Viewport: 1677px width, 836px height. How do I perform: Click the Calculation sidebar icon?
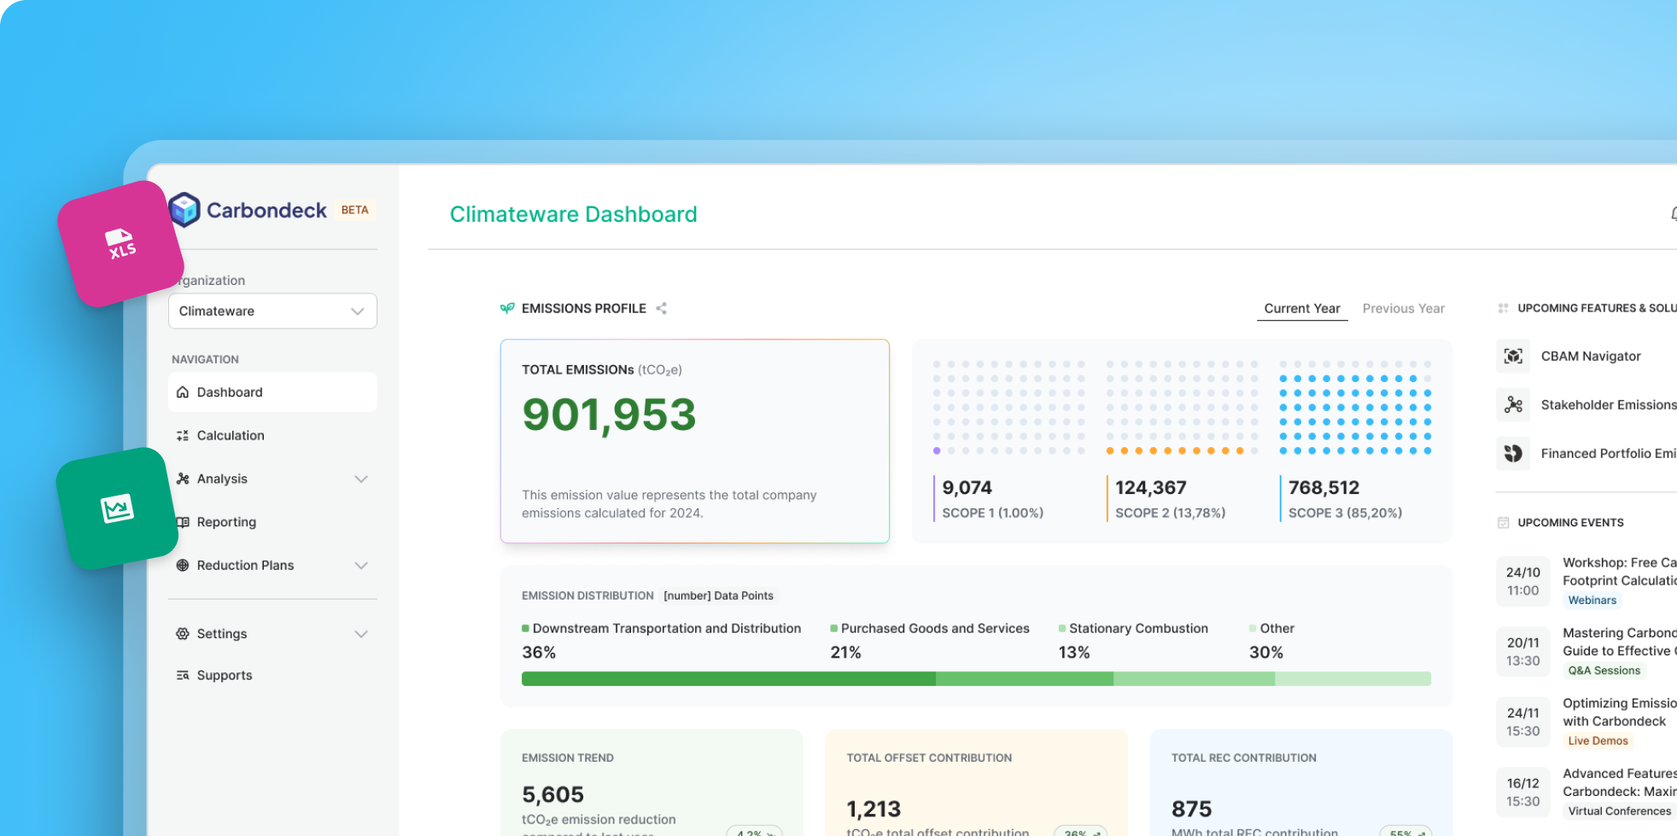point(183,435)
